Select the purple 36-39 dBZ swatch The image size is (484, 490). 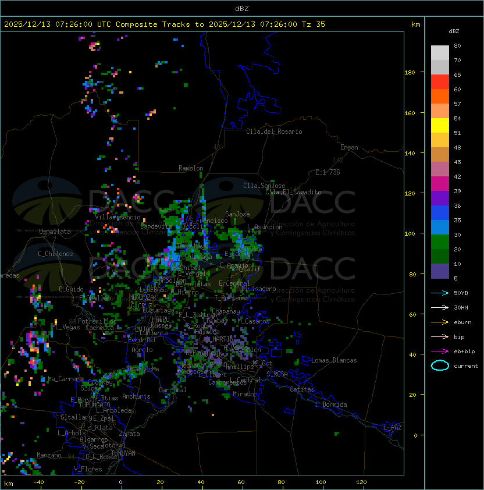(x=440, y=198)
